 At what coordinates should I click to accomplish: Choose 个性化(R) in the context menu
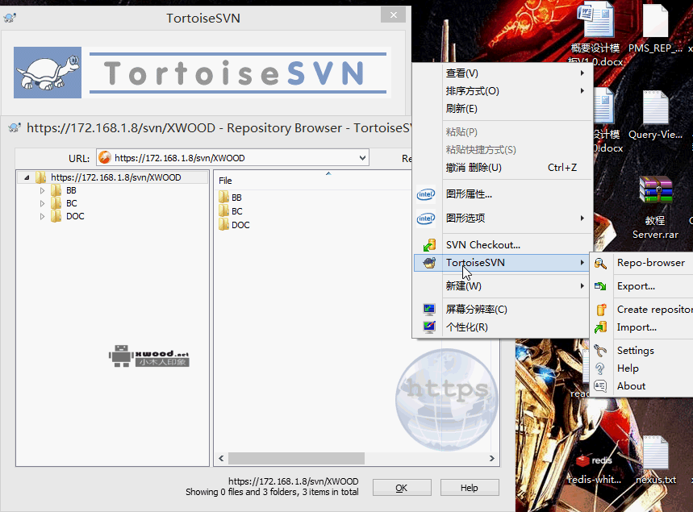coord(503,327)
